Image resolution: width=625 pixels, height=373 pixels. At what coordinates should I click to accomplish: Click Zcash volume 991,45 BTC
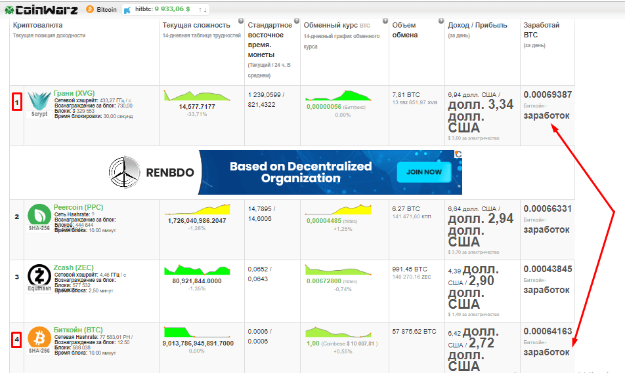pyautogui.click(x=410, y=269)
